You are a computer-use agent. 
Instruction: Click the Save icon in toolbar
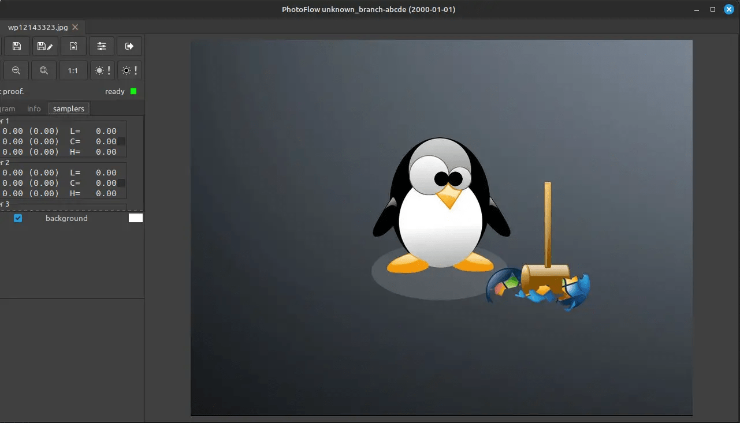pyautogui.click(x=17, y=46)
